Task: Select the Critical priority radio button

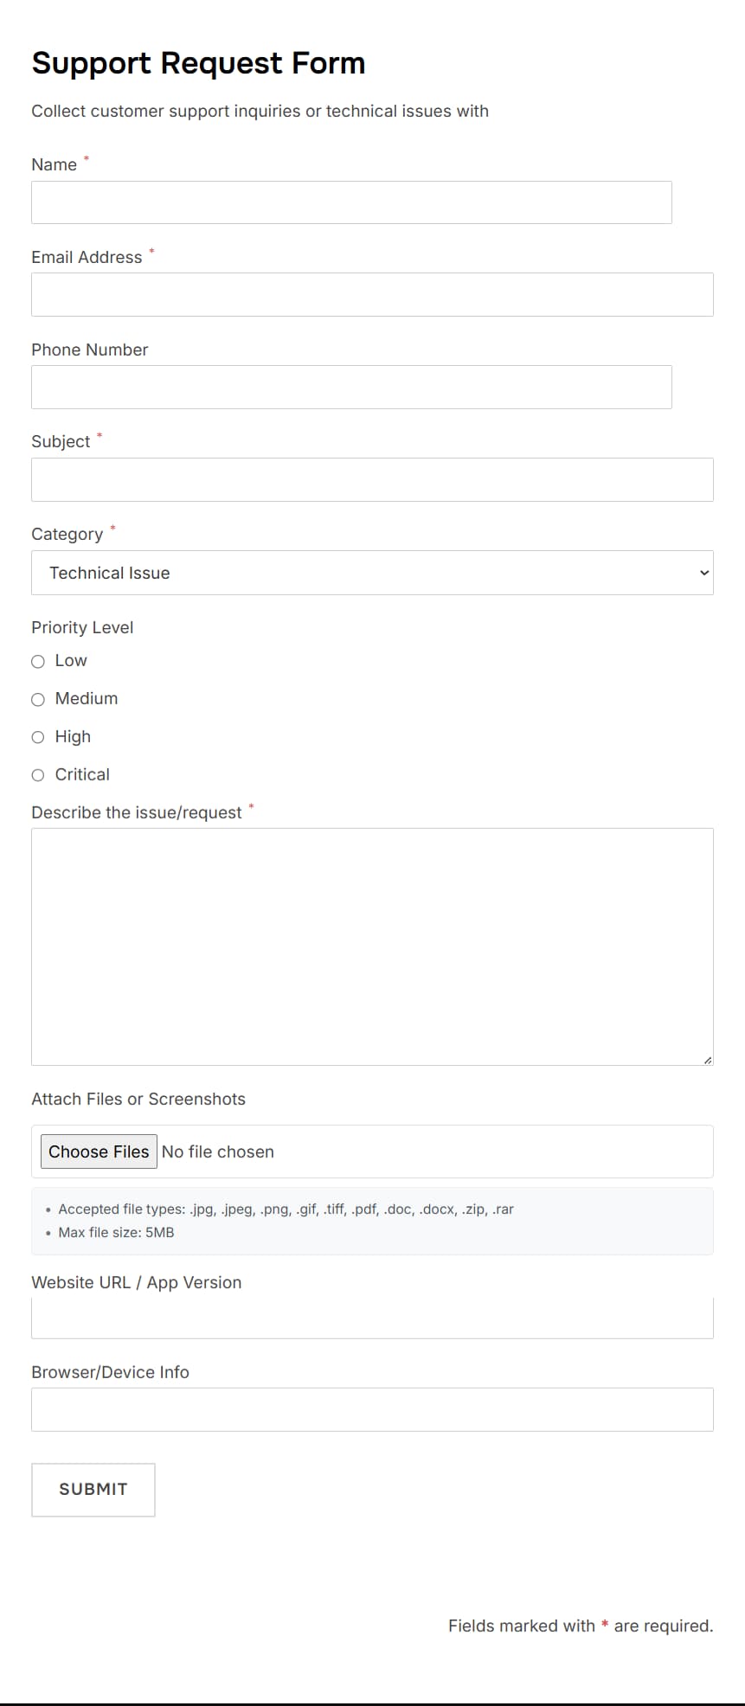Action: (x=38, y=775)
